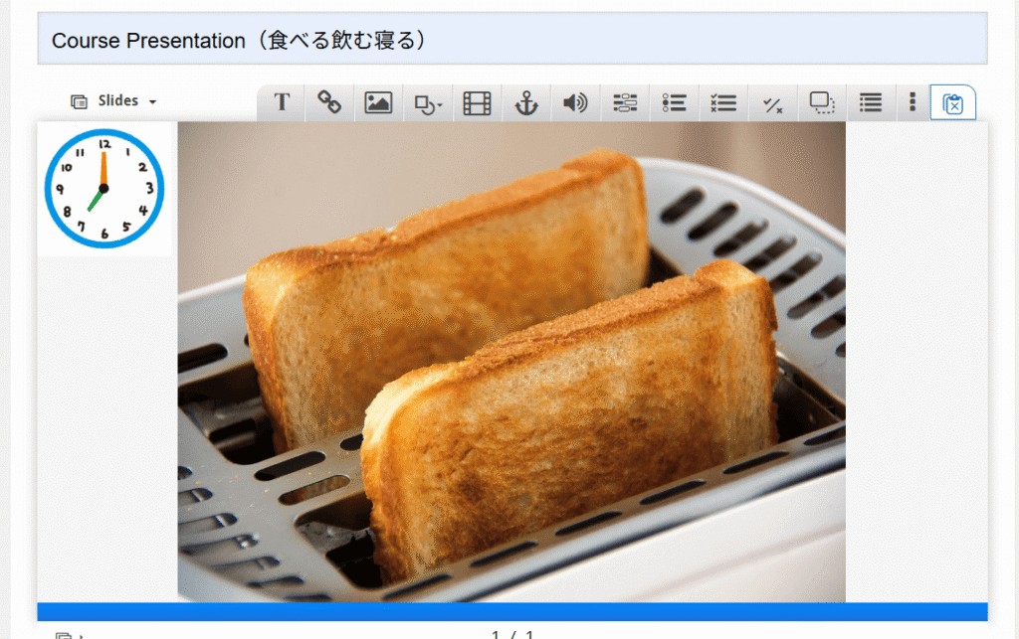This screenshot has width=1019, height=639.
Task: Click the Course Presentation title field
Action: (x=511, y=41)
